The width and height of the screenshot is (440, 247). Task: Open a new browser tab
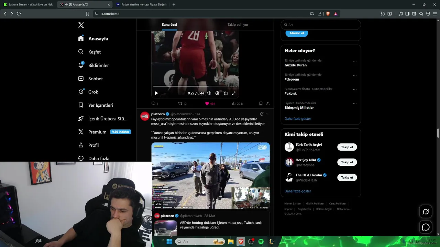174,4
